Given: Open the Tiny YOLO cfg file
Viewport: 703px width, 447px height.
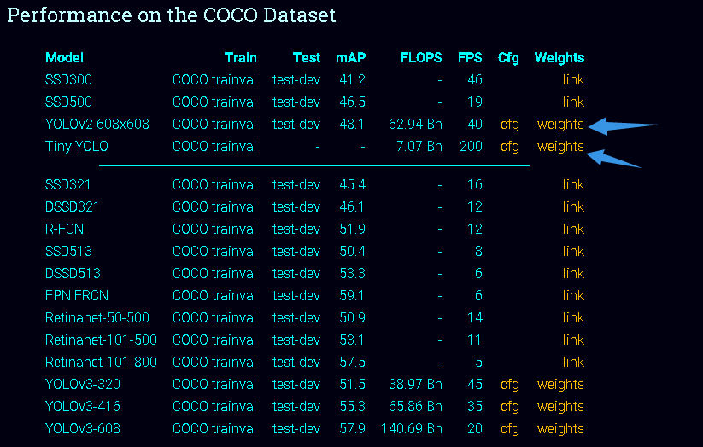Looking at the screenshot, I should pyautogui.click(x=510, y=147).
